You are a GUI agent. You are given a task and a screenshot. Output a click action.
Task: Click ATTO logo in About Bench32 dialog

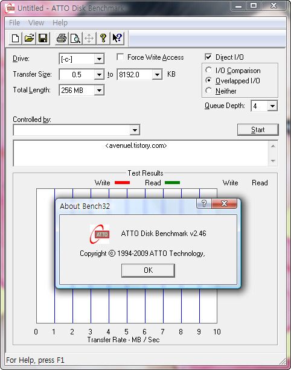(x=100, y=234)
